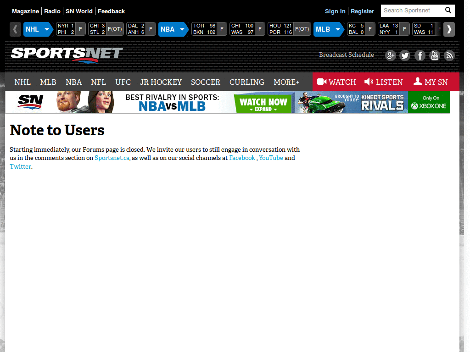Screen dimensions: 470x352
Task: Expand the NBA scores dropdown
Action: (173, 29)
